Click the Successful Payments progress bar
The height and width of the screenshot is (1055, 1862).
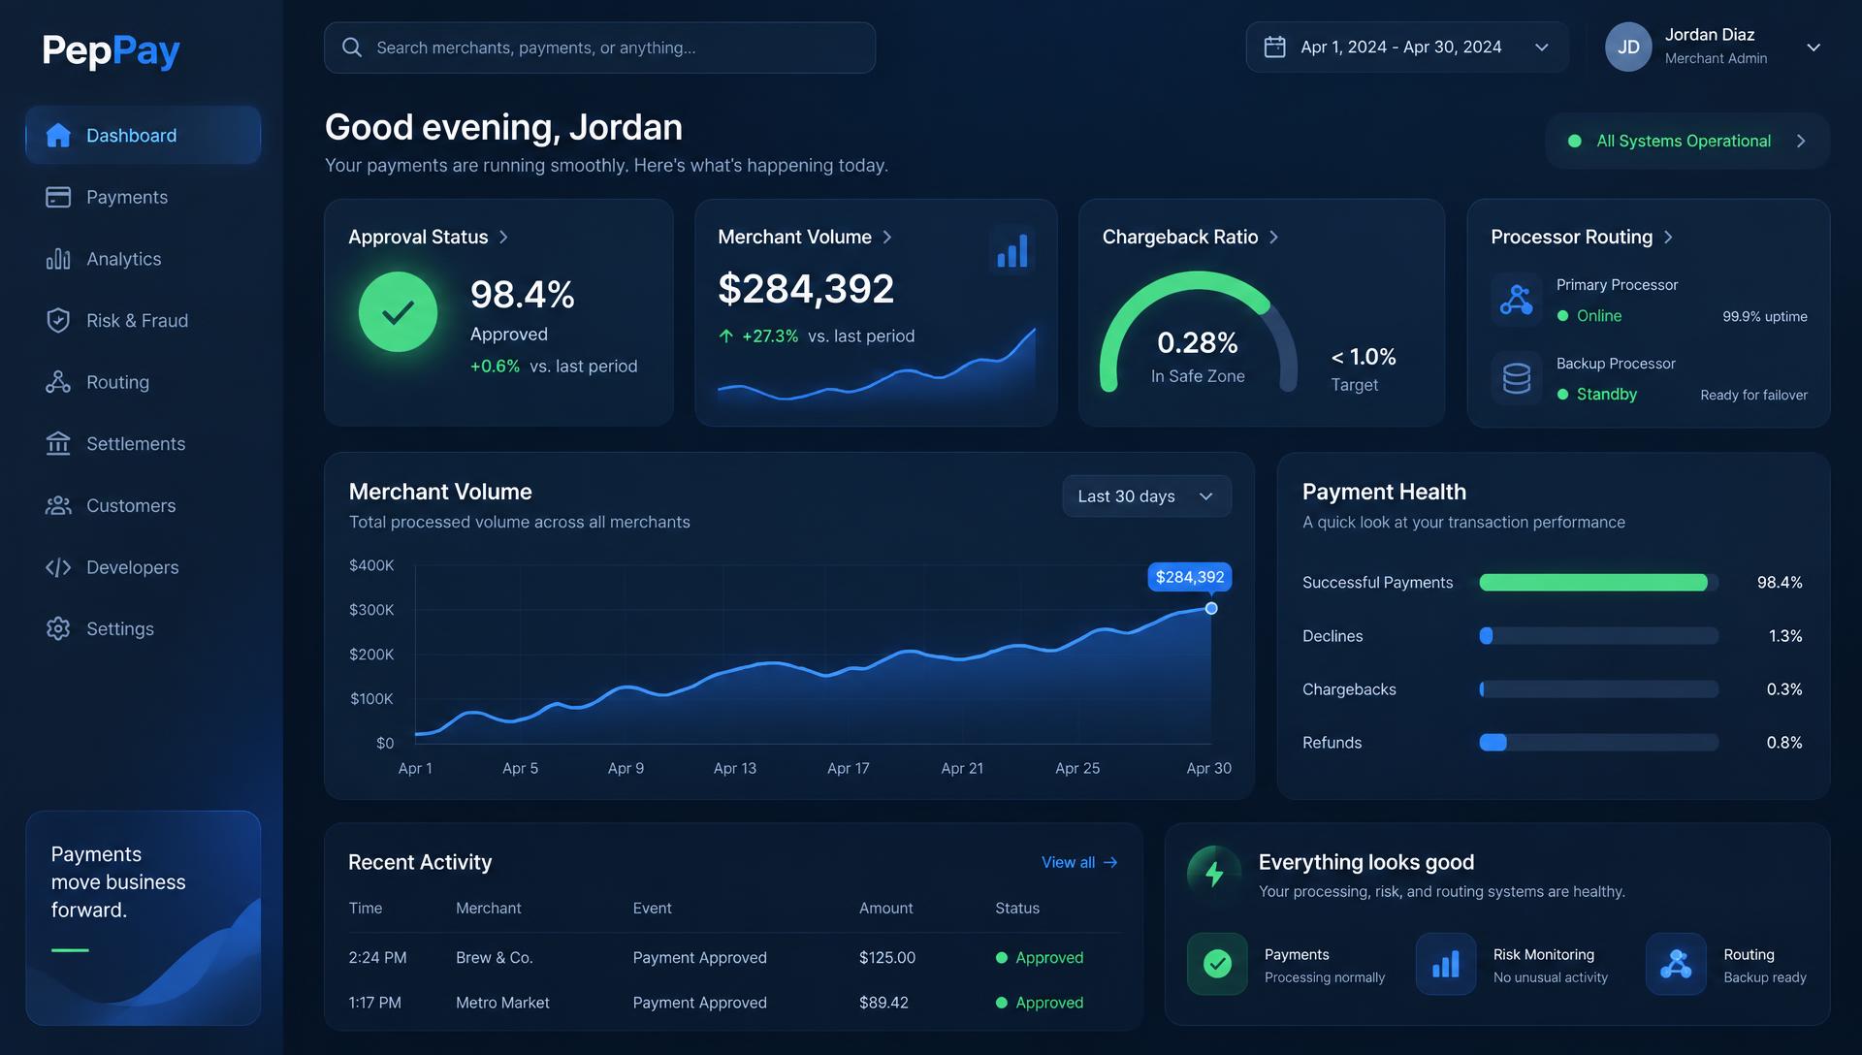coord(1598,582)
